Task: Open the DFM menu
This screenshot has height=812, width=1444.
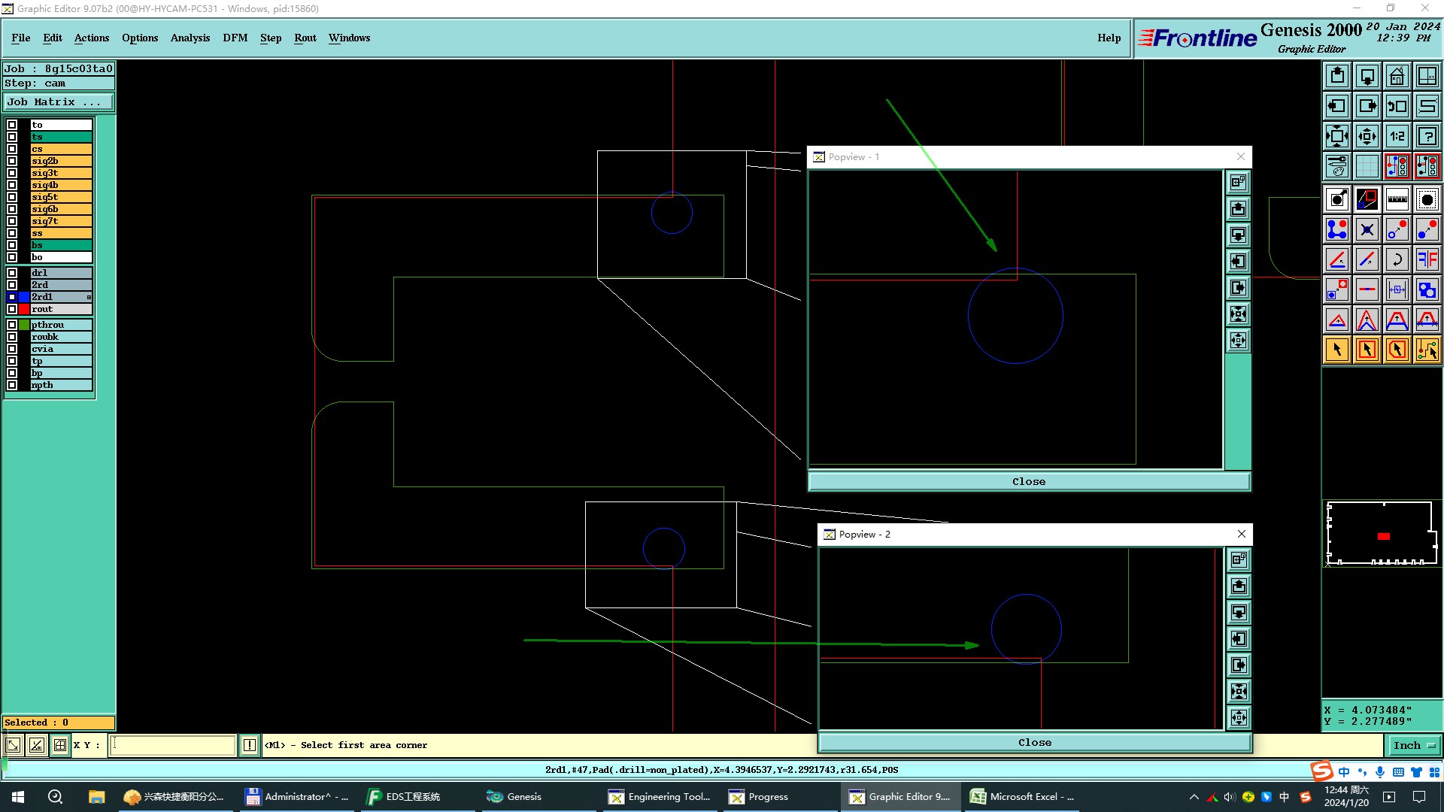Action: (x=235, y=38)
